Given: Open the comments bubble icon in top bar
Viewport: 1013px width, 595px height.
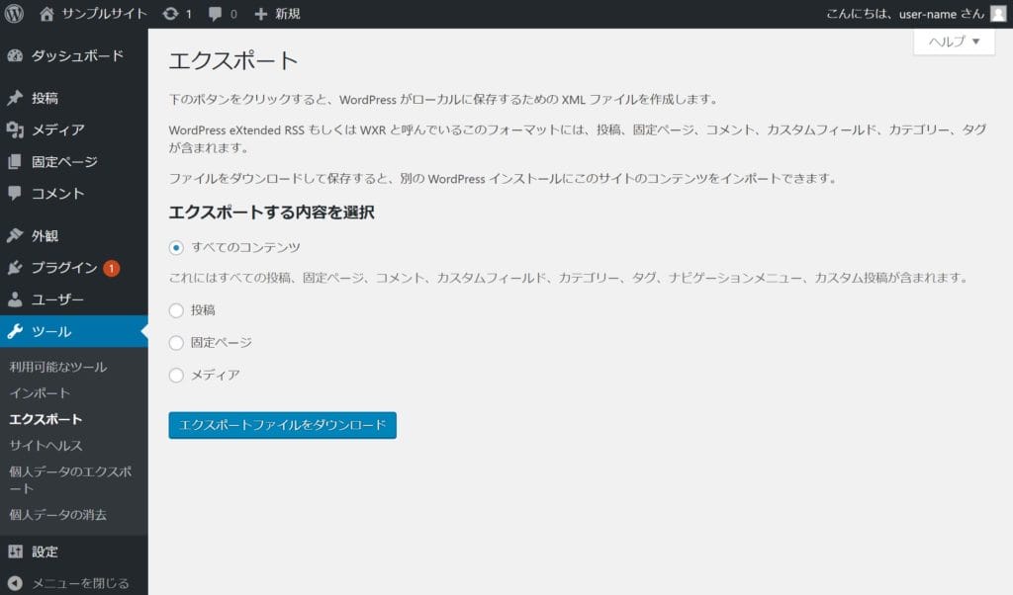Looking at the screenshot, I should coord(214,14).
